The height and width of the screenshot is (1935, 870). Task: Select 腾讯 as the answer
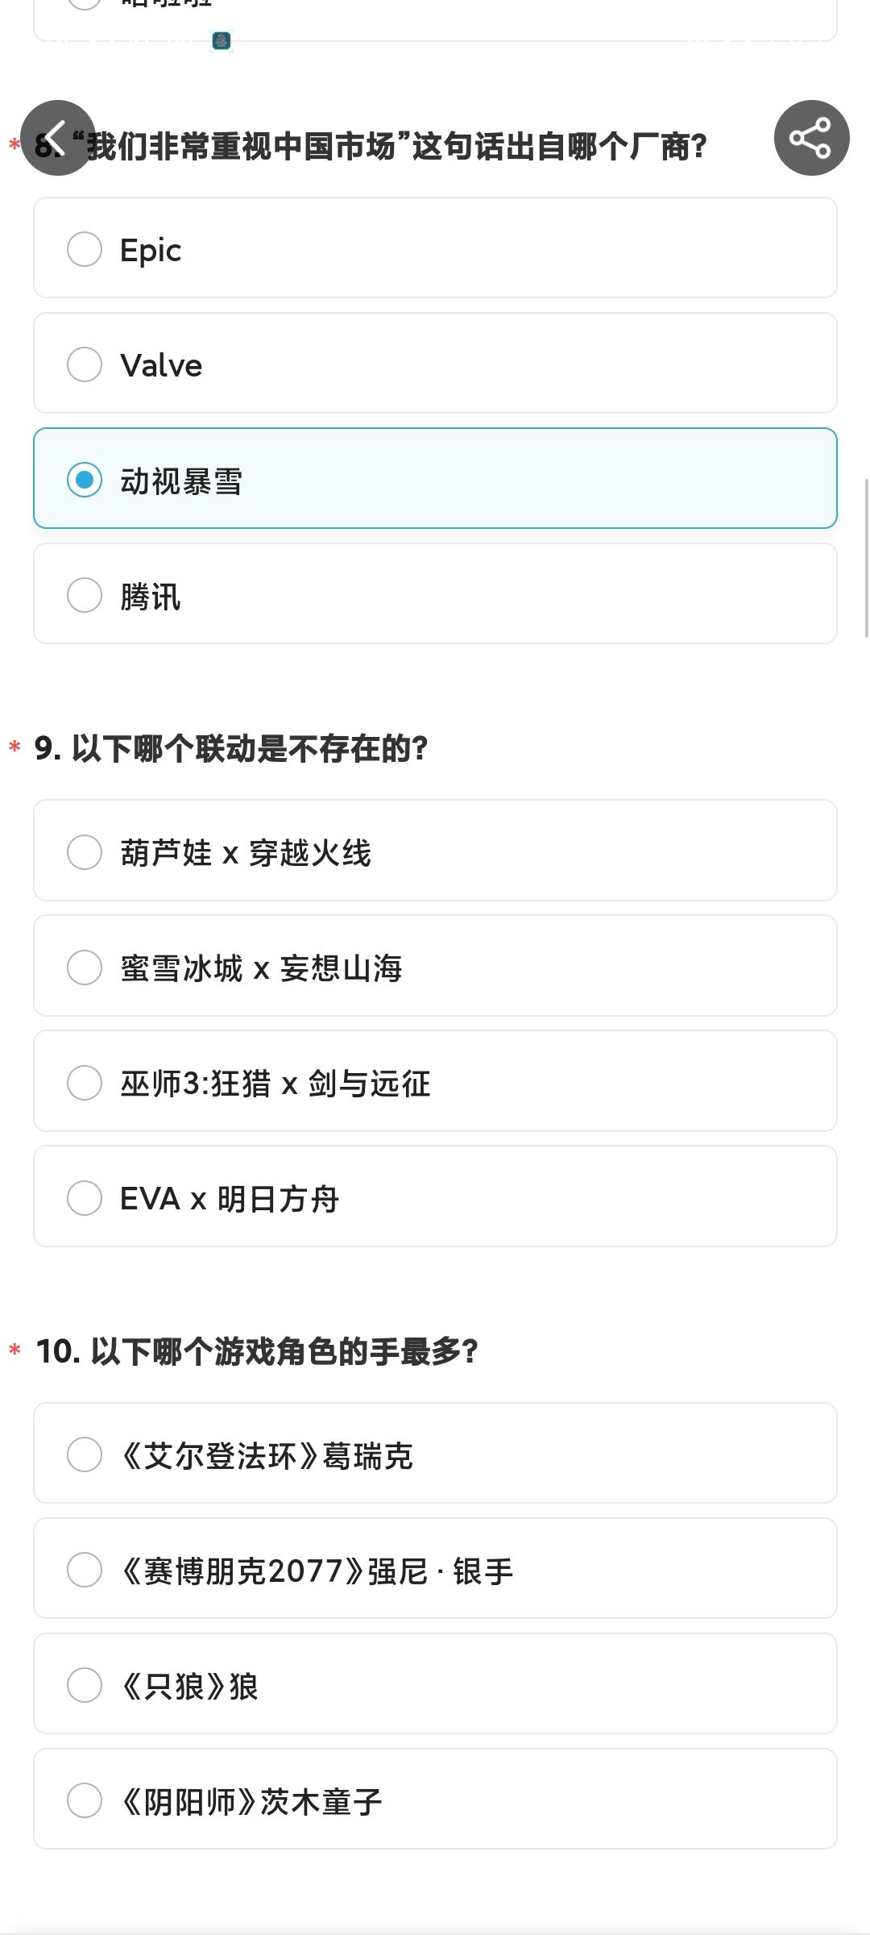pyautogui.click(x=85, y=595)
